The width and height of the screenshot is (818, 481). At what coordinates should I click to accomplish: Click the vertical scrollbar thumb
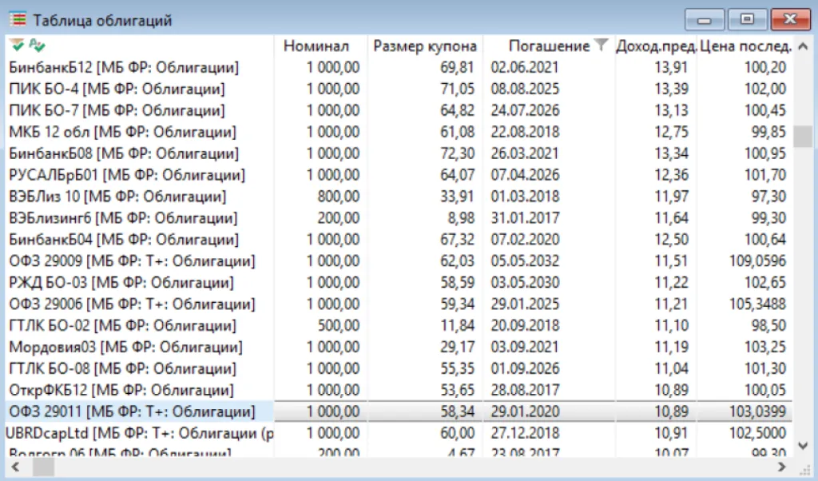(x=803, y=137)
